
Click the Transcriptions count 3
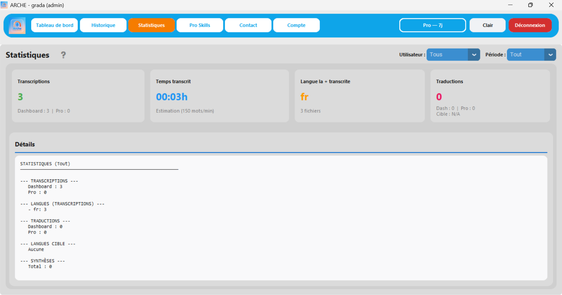click(x=20, y=97)
